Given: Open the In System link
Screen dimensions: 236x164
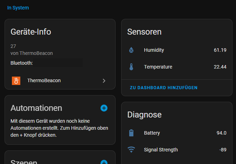Looking at the screenshot, I should tap(18, 8).
